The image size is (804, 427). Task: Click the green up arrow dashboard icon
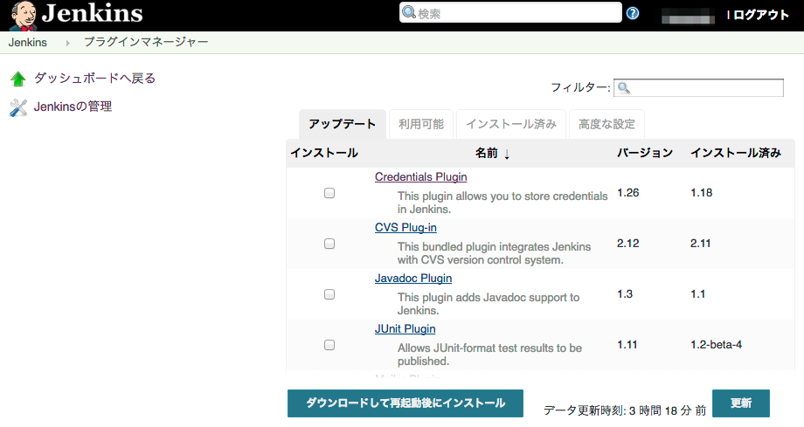pyautogui.click(x=18, y=79)
